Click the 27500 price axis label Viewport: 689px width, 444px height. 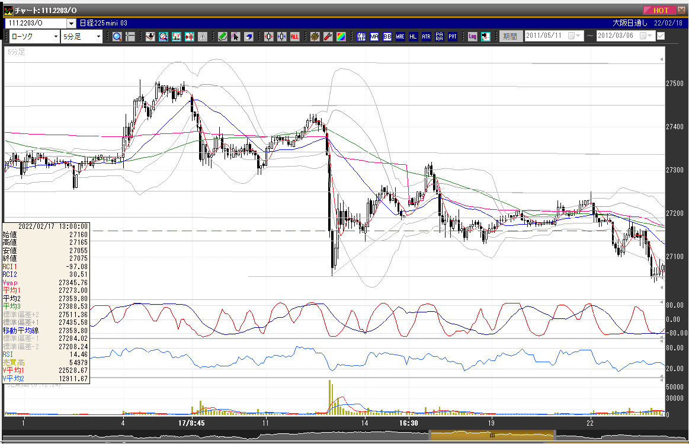(x=675, y=84)
